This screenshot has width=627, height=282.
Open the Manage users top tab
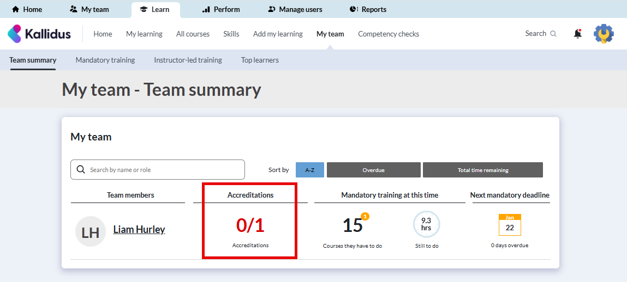click(x=295, y=9)
